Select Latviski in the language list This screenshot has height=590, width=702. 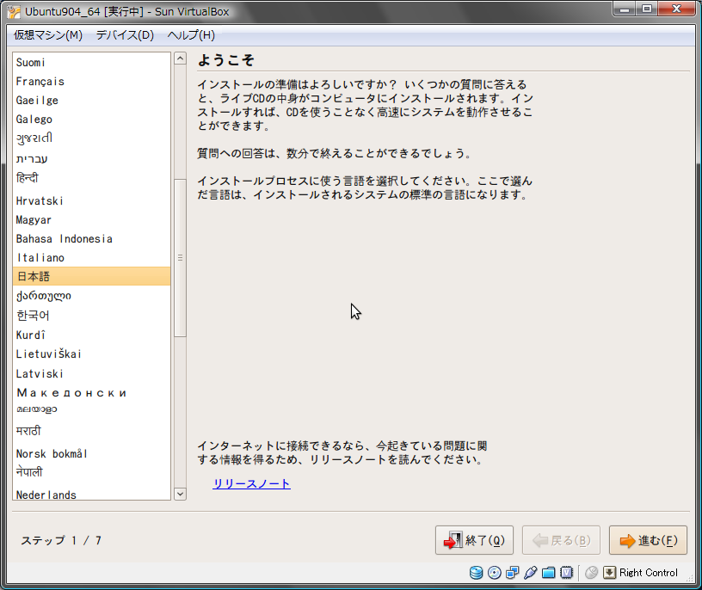(92, 374)
